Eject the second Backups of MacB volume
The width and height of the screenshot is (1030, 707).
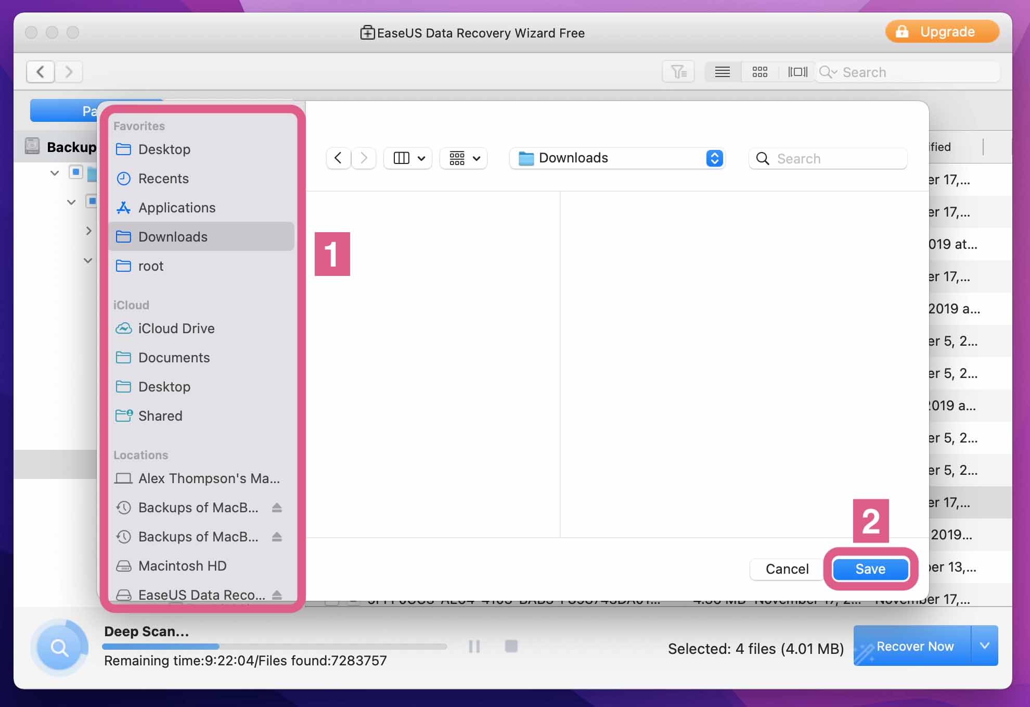[277, 537]
